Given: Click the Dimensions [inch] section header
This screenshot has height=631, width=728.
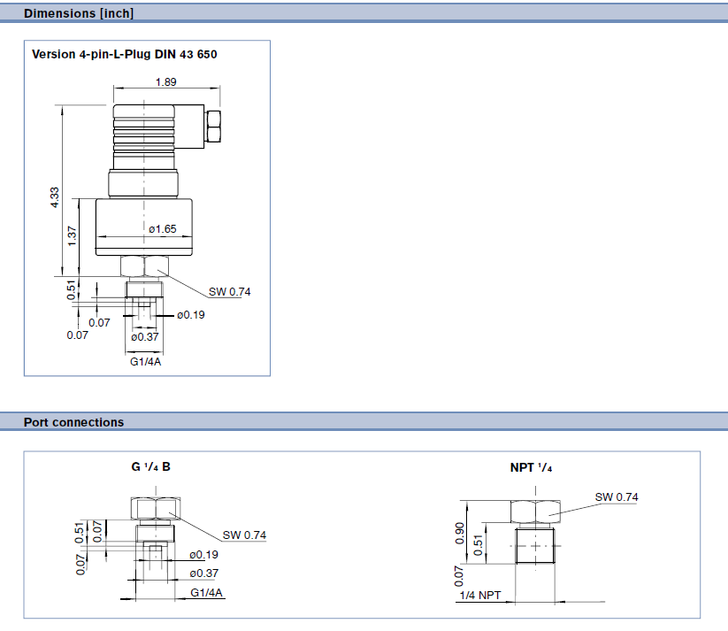Looking at the screenshot, I should (x=79, y=13).
